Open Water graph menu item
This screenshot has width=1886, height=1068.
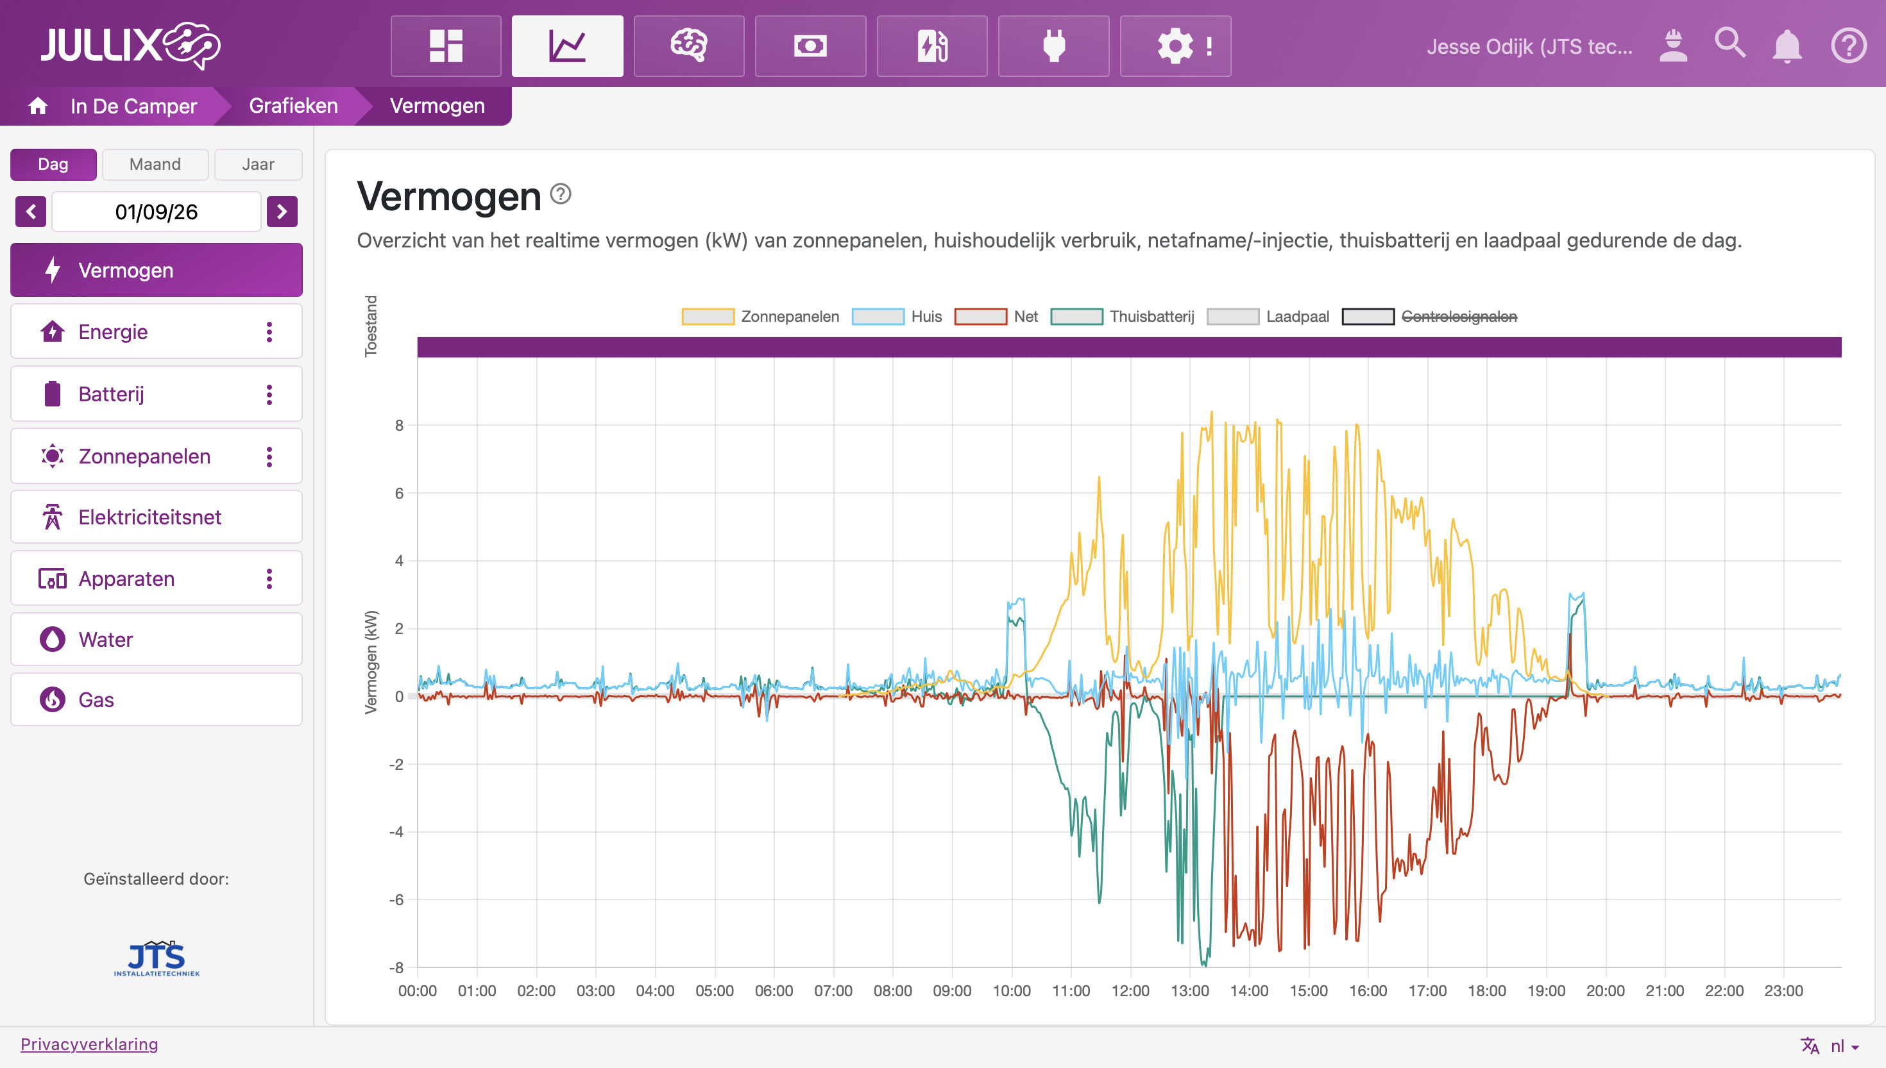click(157, 640)
